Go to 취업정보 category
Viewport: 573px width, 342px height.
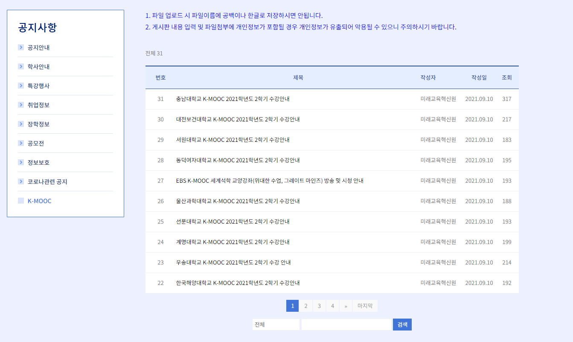[x=38, y=105]
